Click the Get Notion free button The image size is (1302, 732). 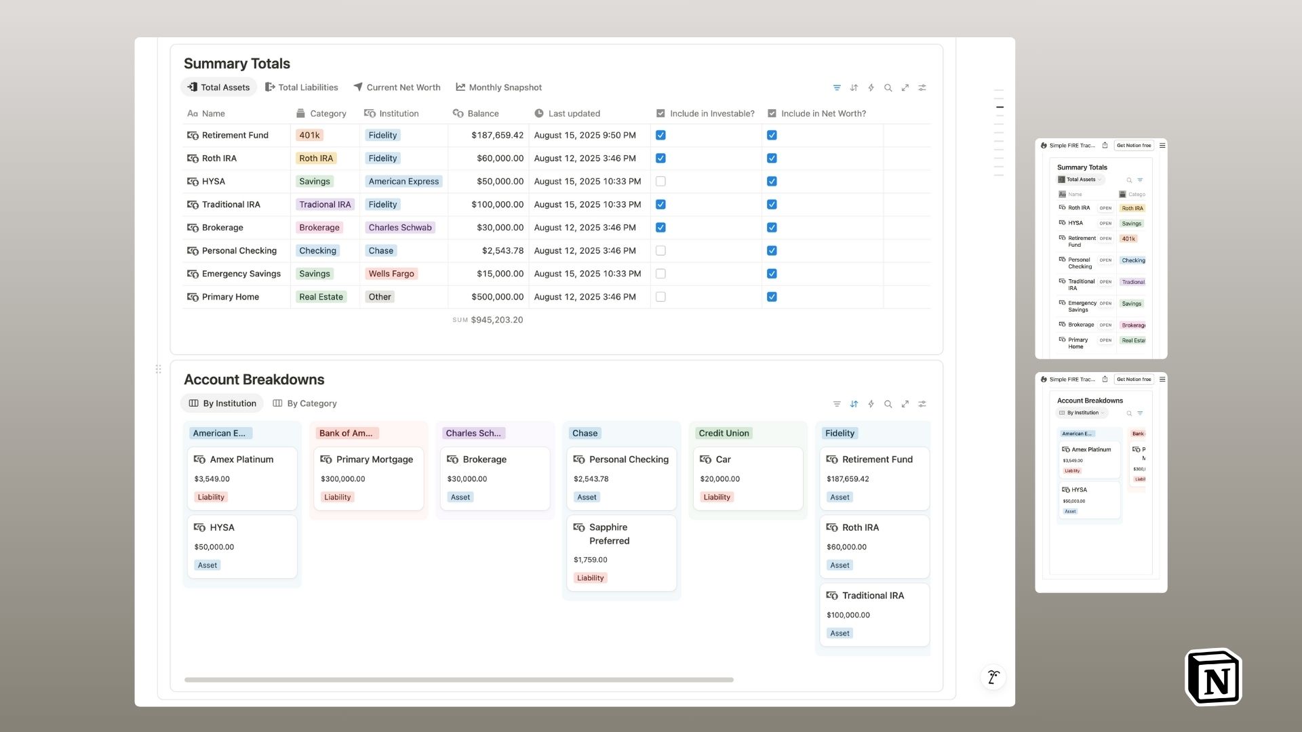click(x=1134, y=145)
